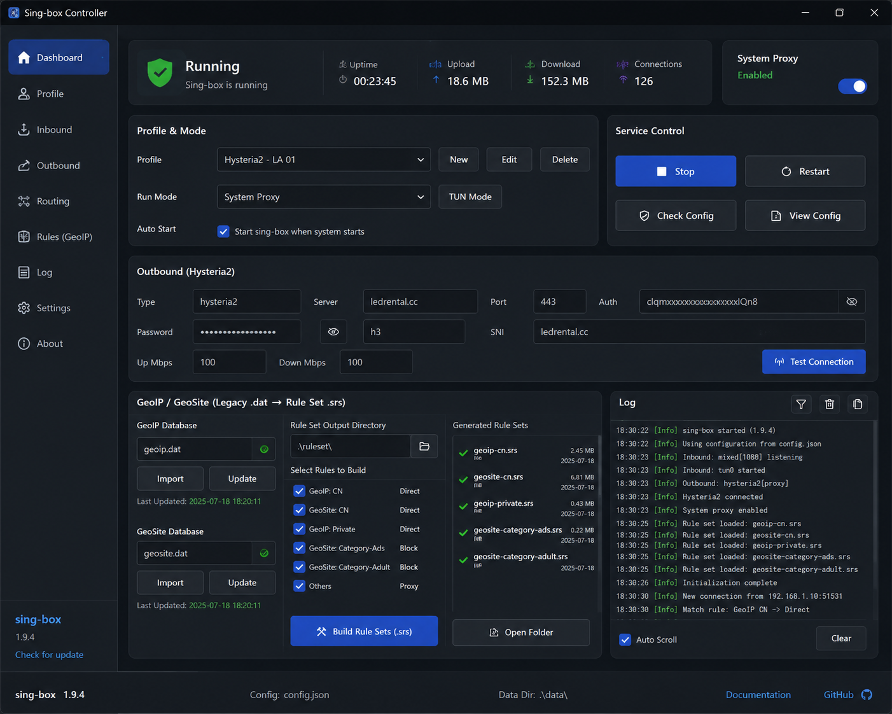Open the Documentation link
The width and height of the screenshot is (892, 714).
[758, 695]
